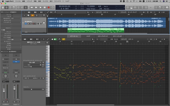Record-enable the audio track R button
This screenshot has height=106, width=170.
(x=33, y=24)
